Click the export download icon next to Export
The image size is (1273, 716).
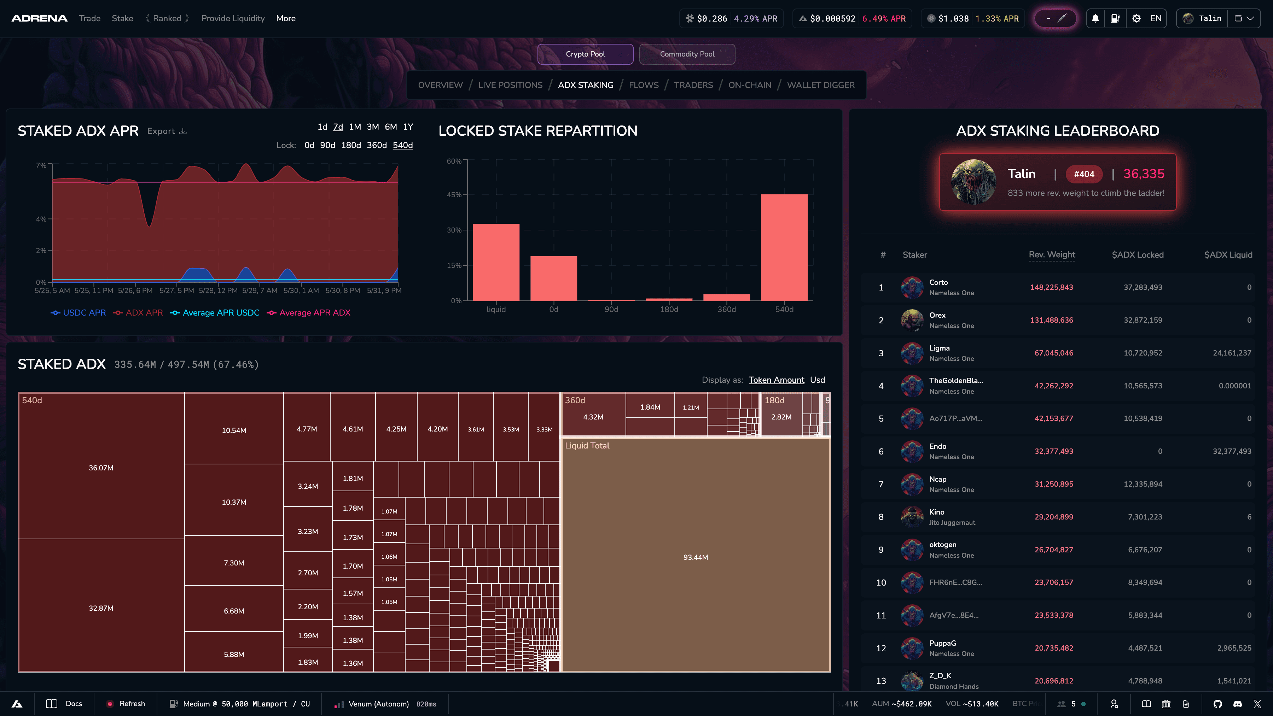pyautogui.click(x=183, y=131)
